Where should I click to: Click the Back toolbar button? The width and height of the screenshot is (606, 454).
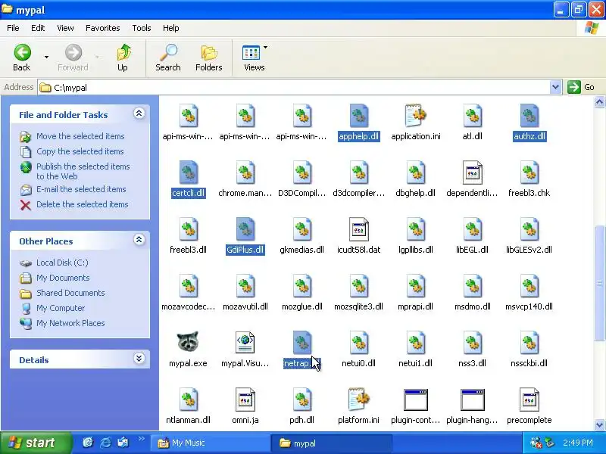(x=22, y=58)
